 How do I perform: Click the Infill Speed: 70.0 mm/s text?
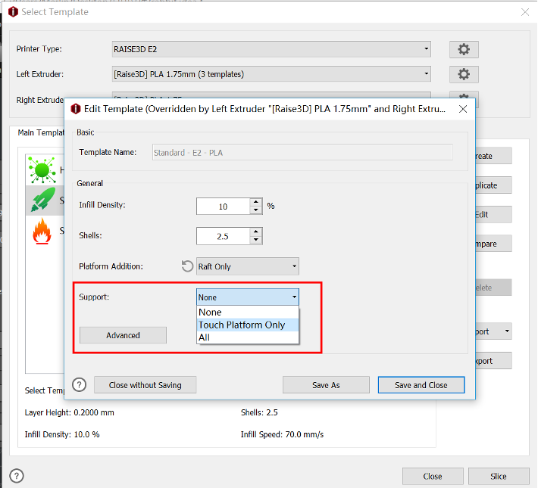pos(282,434)
